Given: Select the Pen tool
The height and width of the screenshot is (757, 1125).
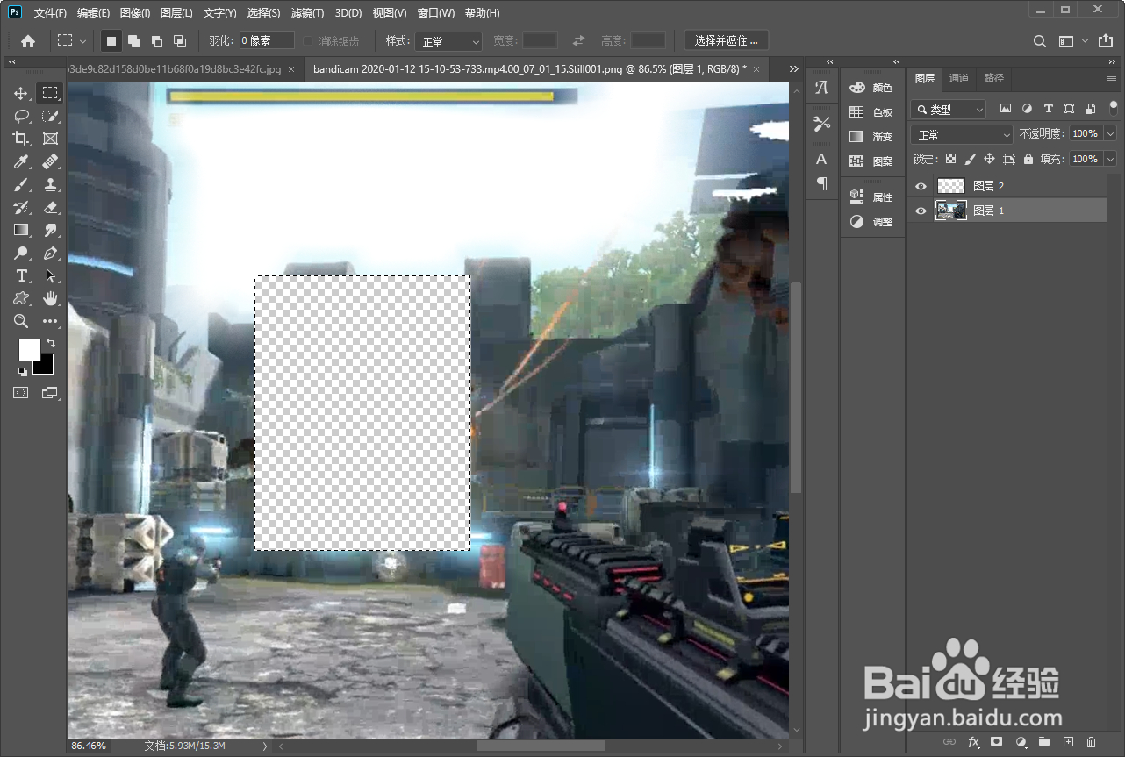Looking at the screenshot, I should pyautogui.click(x=50, y=253).
